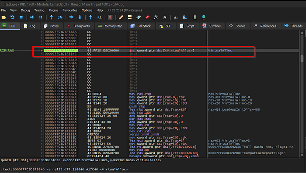Select the 'mov rax,rsp' instruction
The width and height of the screenshot is (306, 173).
(x=140, y=94)
